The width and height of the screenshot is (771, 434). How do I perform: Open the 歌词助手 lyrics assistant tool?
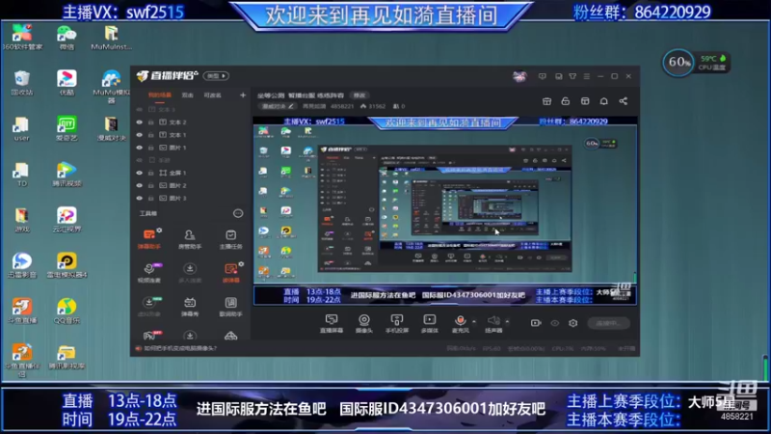[x=230, y=307]
